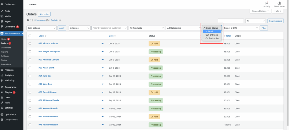
Task: Click the Filter button
Action: coord(264,28)
